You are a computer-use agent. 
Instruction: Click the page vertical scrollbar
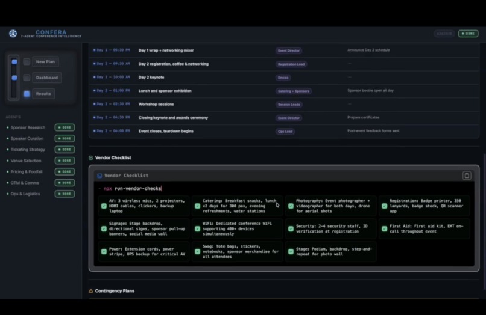coord(484,221)
